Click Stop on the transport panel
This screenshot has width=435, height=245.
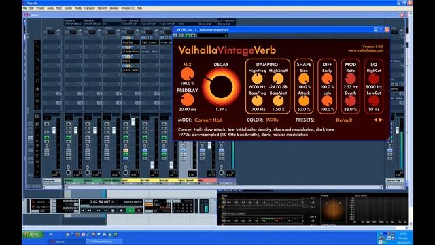pos(121,210)
